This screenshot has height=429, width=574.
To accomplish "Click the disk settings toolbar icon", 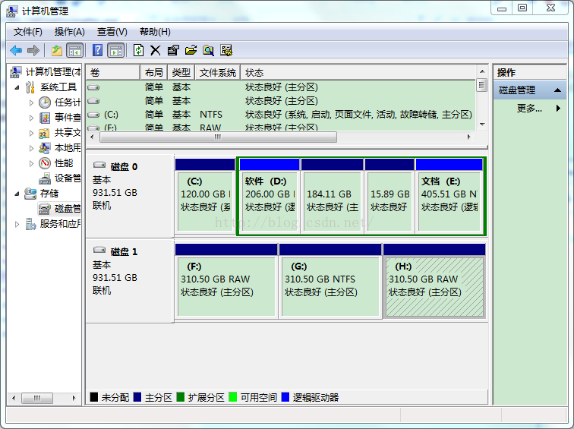I will [225, 50].
